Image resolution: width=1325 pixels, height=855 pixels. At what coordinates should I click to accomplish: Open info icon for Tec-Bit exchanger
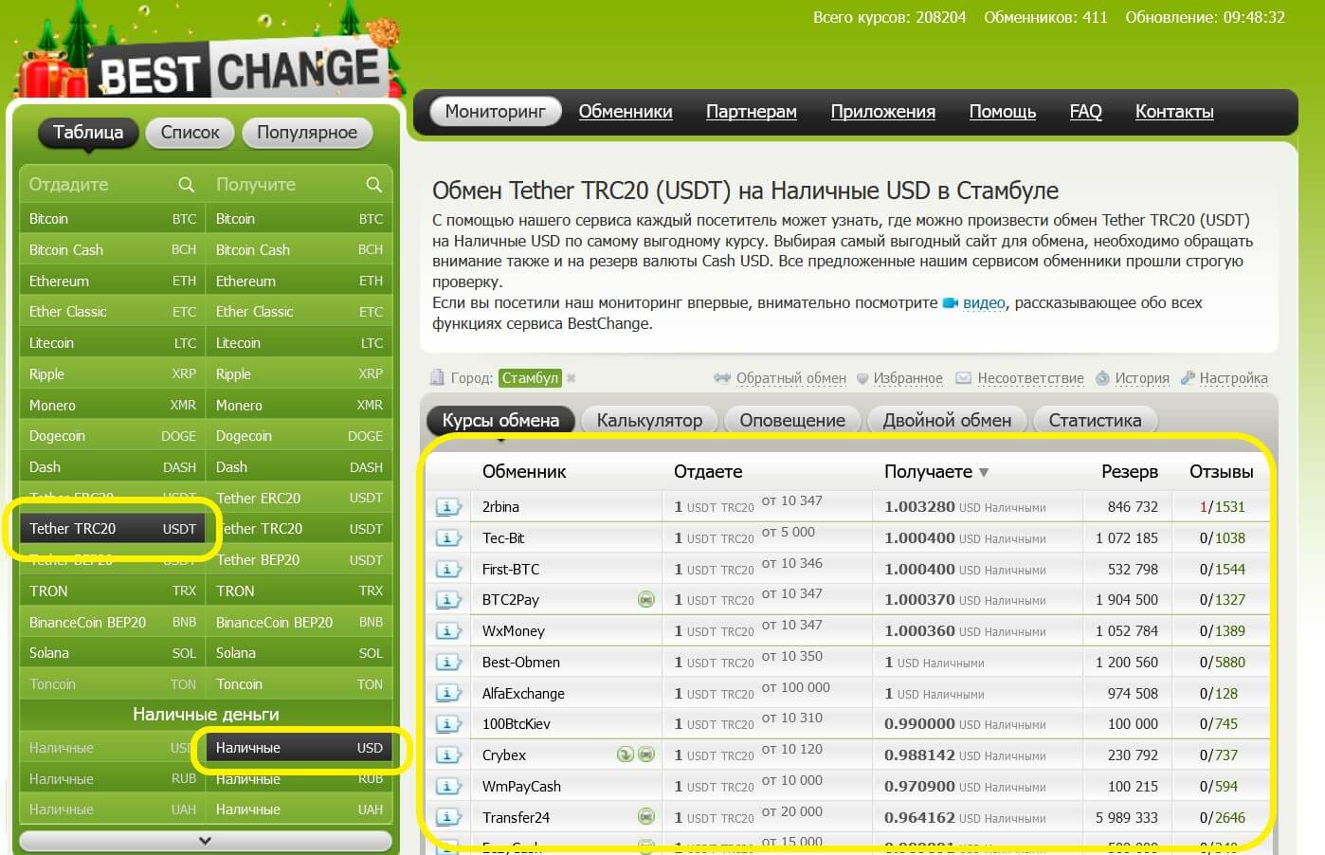tap(447, 538)
